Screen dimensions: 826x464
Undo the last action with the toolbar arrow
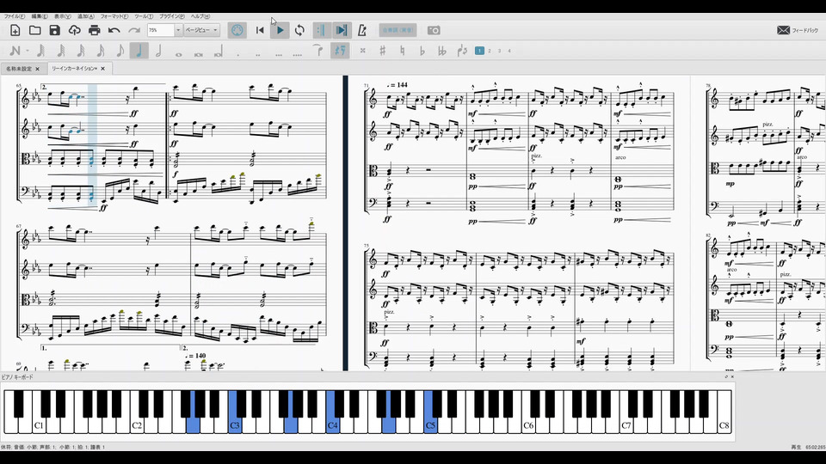click(114, 30)
